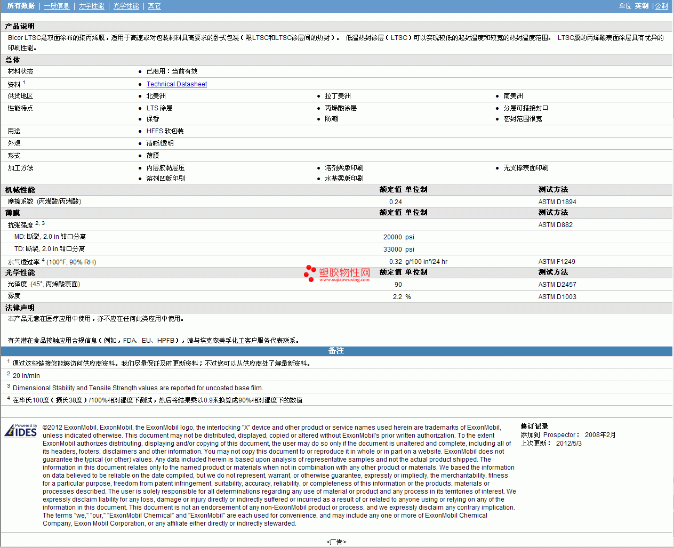
Task: Click the 水基柔版印刷 processing method
Action: (344, 179)
